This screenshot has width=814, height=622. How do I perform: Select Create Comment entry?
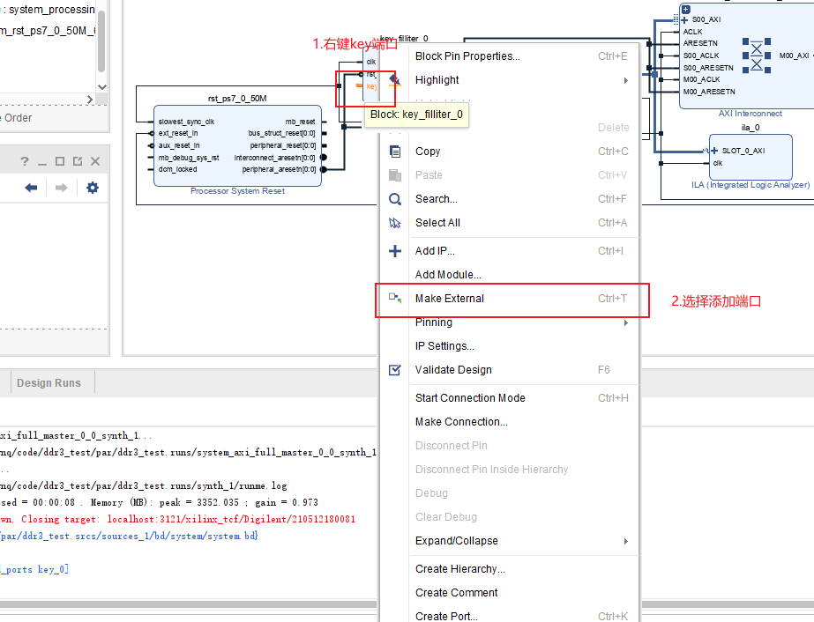point(509,592)
